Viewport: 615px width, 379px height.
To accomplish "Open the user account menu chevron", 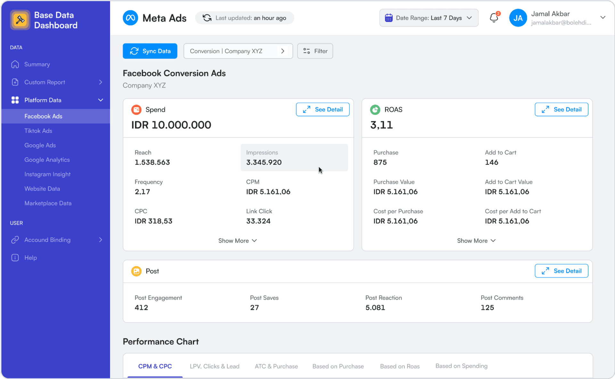I will pyautogui.click(x=603, y=18).
